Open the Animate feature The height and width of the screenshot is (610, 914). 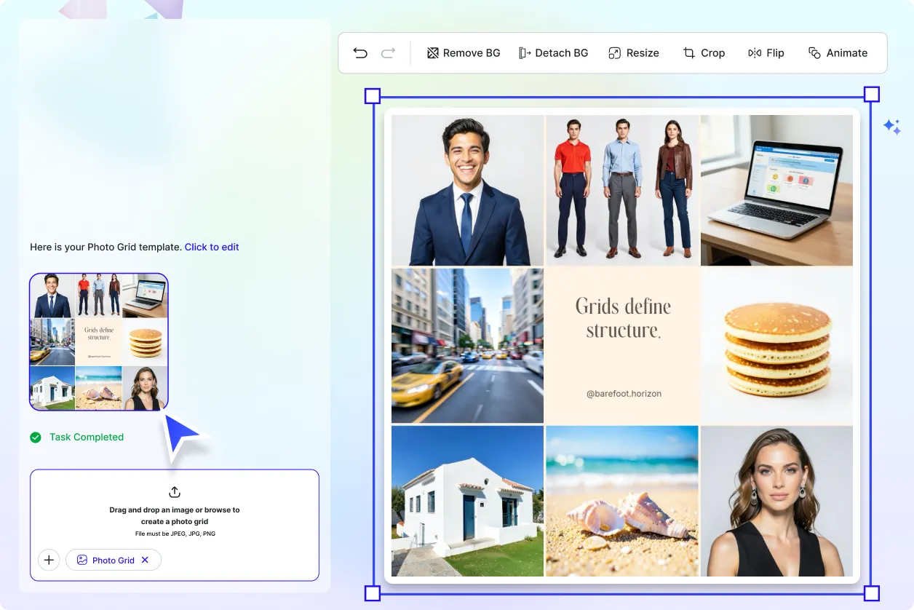pos(838,52)
